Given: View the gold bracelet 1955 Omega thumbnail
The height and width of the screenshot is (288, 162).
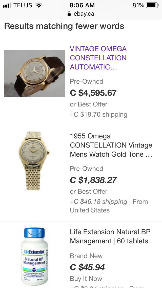Looking at the screenshot, I should click(x=34, y=161).
